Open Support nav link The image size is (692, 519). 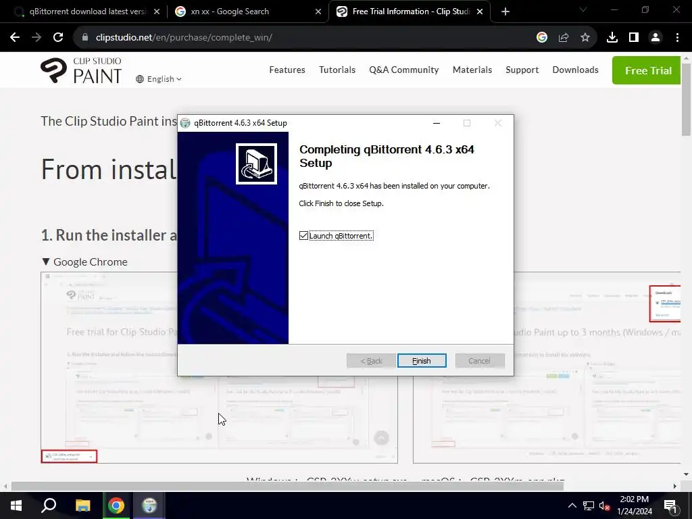click(x=522, y=70)
